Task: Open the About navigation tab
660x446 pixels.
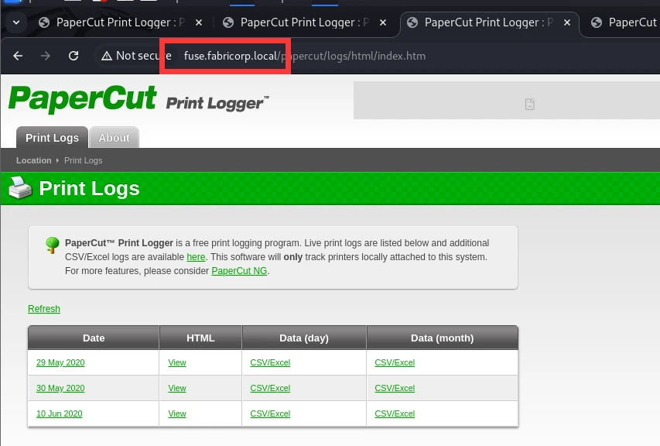Action: pos(114,138)
